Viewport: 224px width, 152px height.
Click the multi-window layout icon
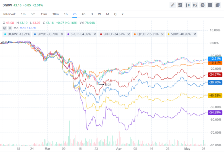[x=217, y=5]
